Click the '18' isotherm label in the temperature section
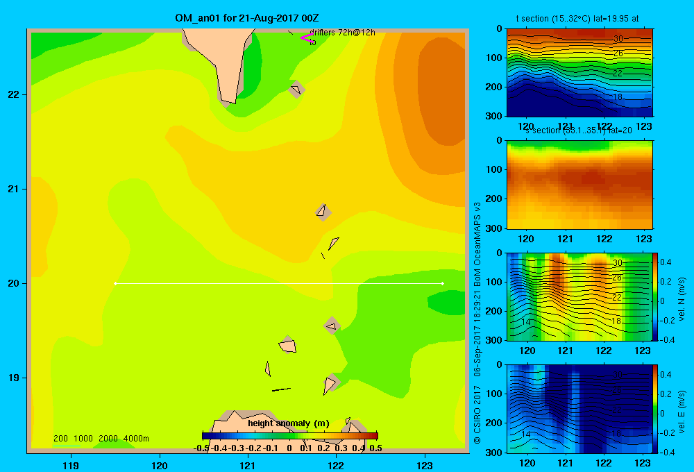694x472 pixels. 618,97
